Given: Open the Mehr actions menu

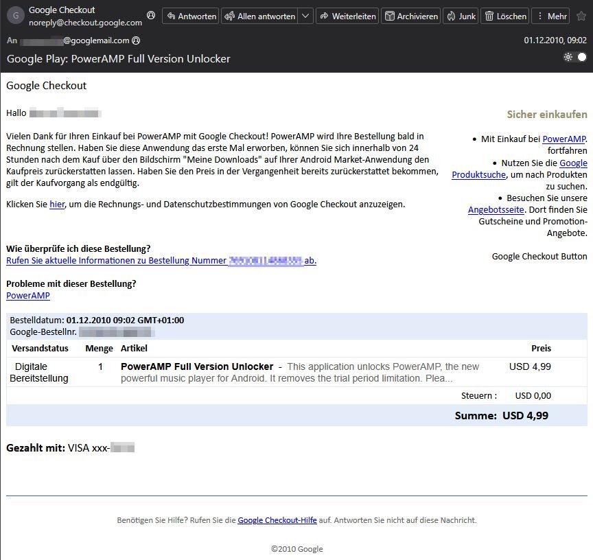Looking at the screenshot, I should pyautogui.click(x=550, y=16).
